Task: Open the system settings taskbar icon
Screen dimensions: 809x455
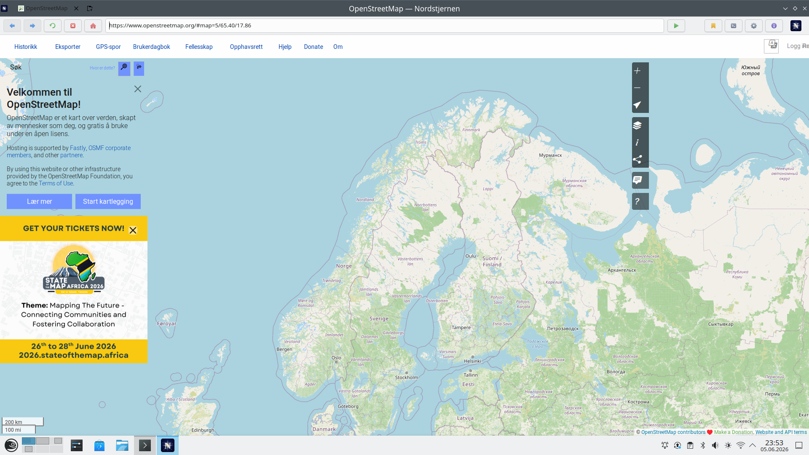Action: [77, 445]
